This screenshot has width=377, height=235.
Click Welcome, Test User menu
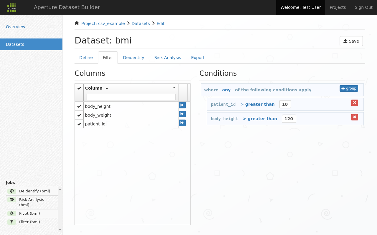click(x=301, y=7)
